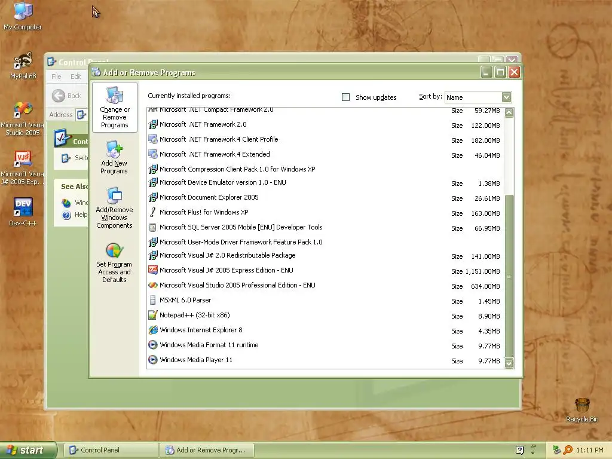Click Notepad++ program icon in list
Image resolution: width=612 pixels, height=459 pixels.
tap(153, 316)
